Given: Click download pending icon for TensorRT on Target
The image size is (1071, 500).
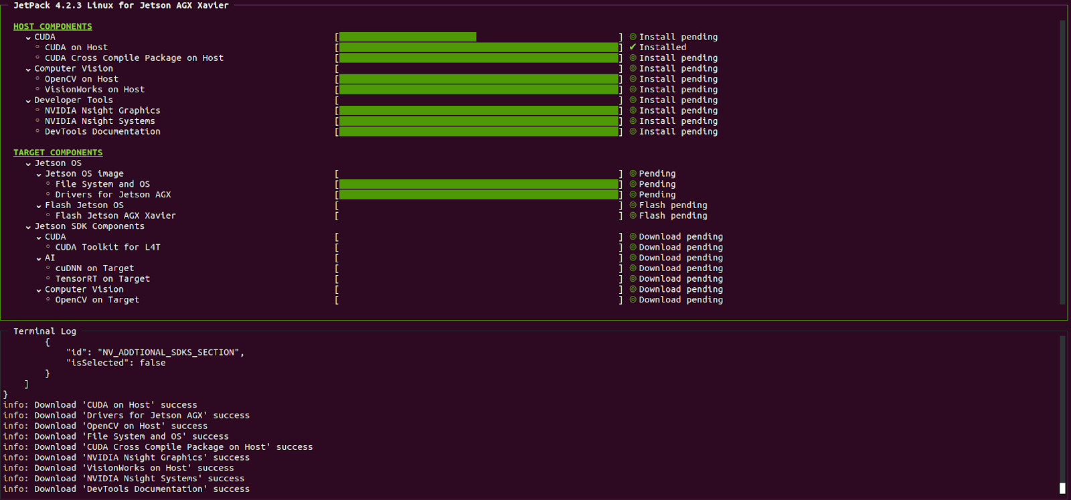Looking at the screenshot, I should click(x=633, y=278).
